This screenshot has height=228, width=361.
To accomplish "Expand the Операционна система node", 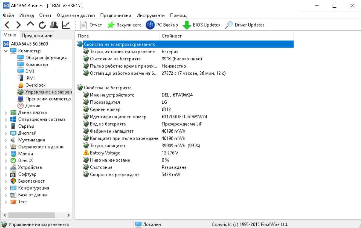I will (6, 119).
